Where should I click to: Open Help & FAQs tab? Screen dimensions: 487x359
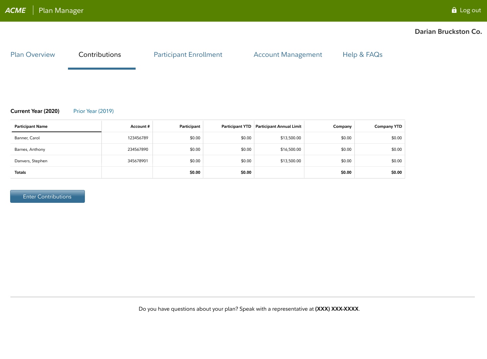(363, 54)
